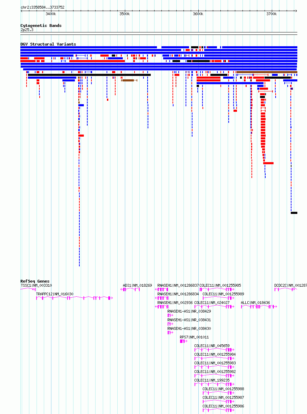Screen dimensions: 307x414
Task: Click the ADI1 gene model glyph
Action: click(x=130, y=289)
